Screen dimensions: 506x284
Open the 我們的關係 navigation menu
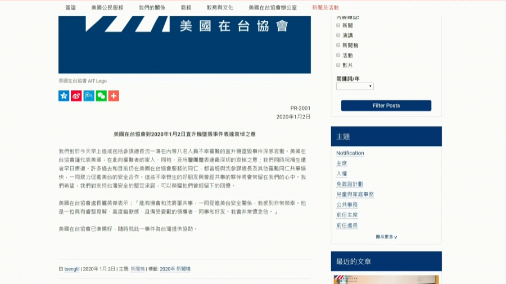(x=152, y=7)
